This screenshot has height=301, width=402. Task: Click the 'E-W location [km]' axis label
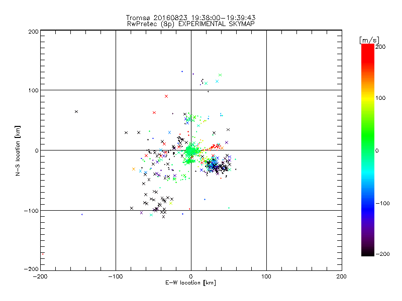click(x=190, y=283)
